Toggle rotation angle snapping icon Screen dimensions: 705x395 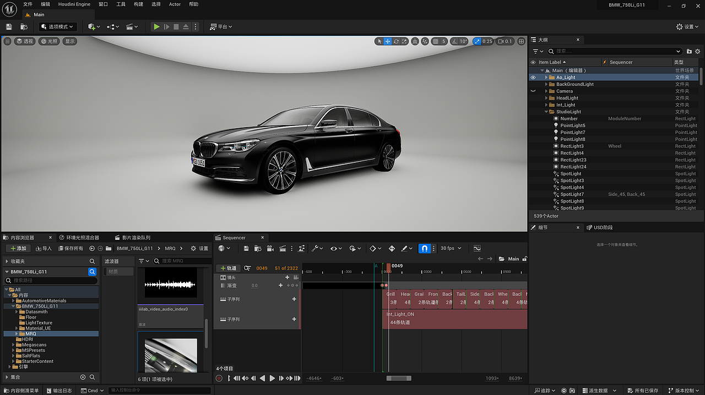(455, 41)
